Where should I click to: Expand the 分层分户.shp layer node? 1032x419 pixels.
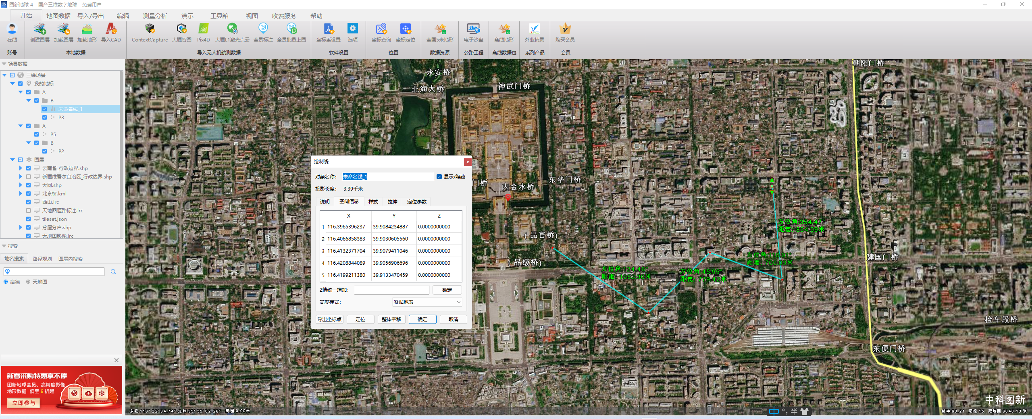point(21,227)
